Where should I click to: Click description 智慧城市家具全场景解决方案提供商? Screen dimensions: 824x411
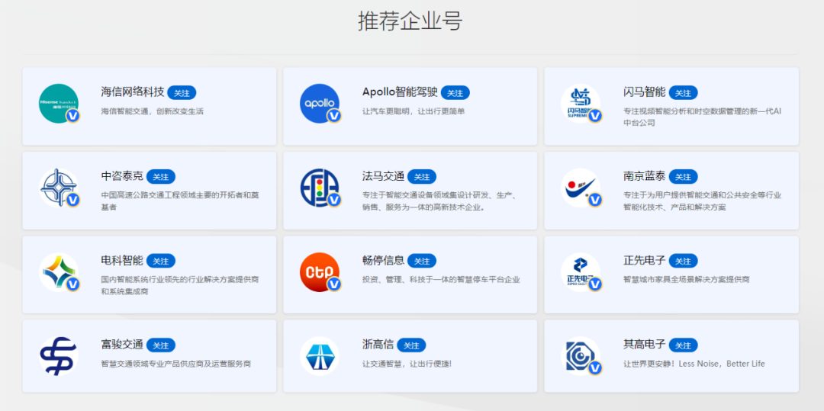[687, 280]
